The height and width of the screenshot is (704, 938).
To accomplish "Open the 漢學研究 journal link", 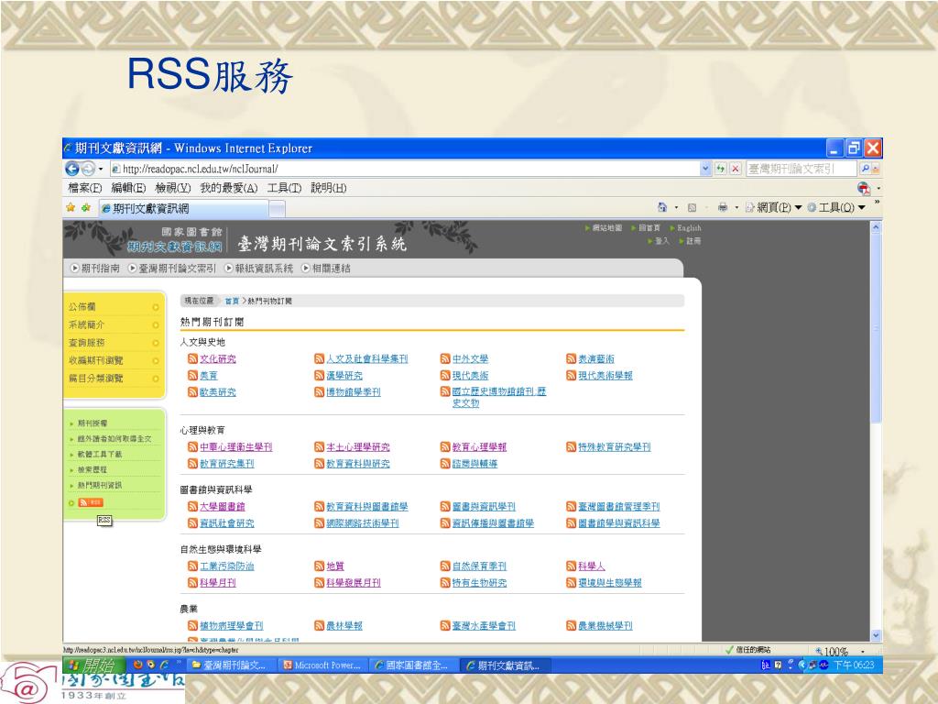I will 344,375.
